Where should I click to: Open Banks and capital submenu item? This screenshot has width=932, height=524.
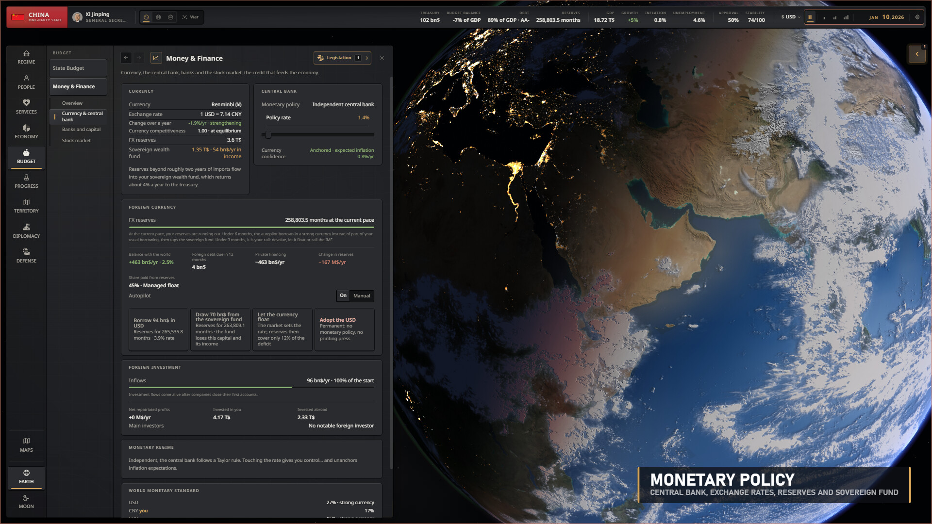[81, 130]
